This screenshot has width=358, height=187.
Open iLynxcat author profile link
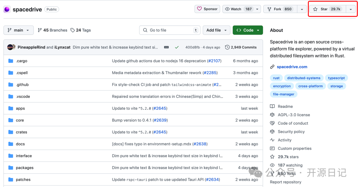[x=62, y=47]
